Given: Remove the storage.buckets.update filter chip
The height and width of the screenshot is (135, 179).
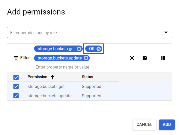Looking at the screenshot, I should coord(86,58).
